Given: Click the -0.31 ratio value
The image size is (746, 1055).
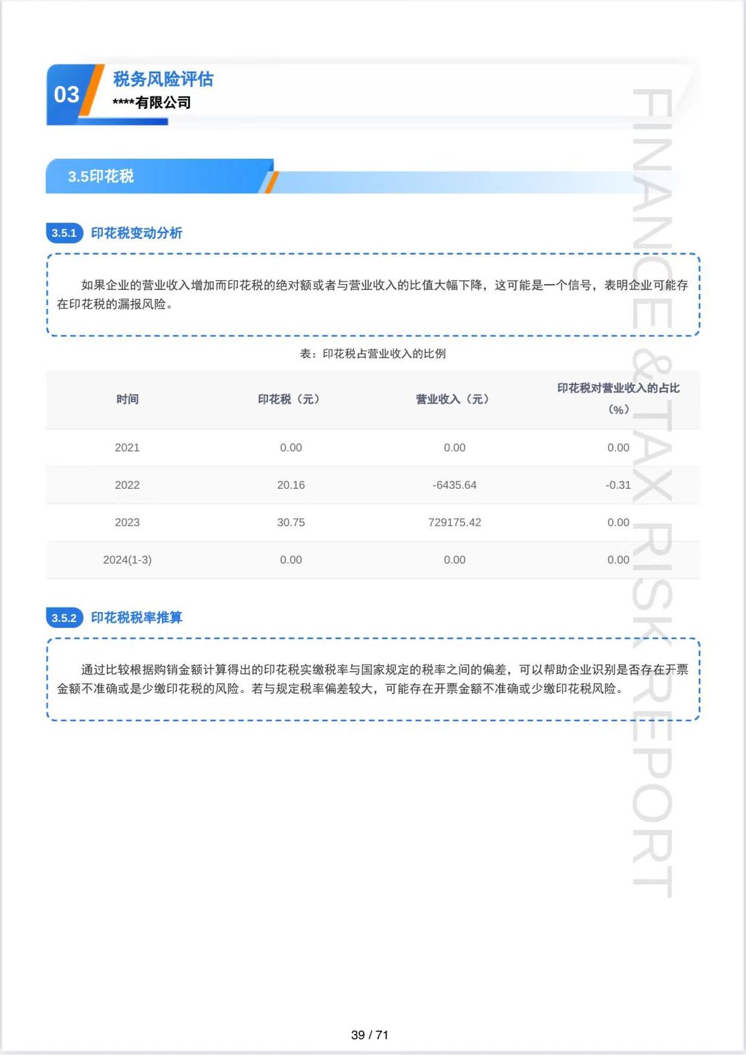Looking at the screenshot, I should [x=618, y=485].
